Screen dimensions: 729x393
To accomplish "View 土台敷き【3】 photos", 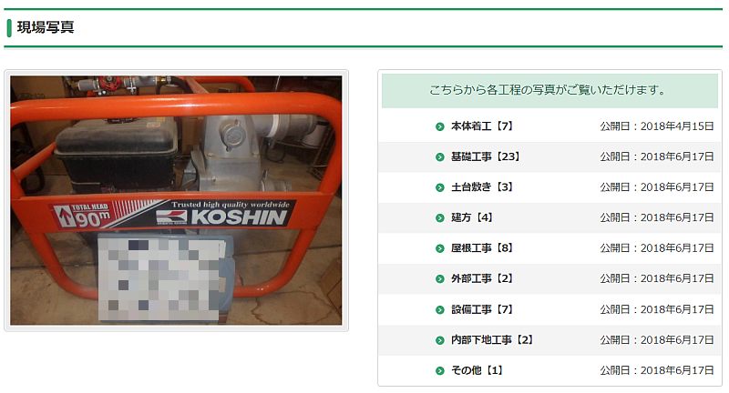I will pyautogui.click(x=482, y=187).
